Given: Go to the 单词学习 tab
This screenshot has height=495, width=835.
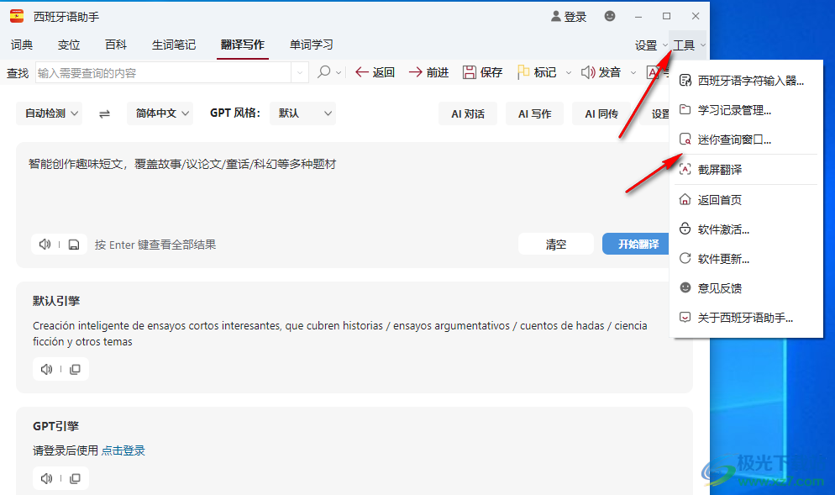Looking at the screenshot, I should coord(312,45).
